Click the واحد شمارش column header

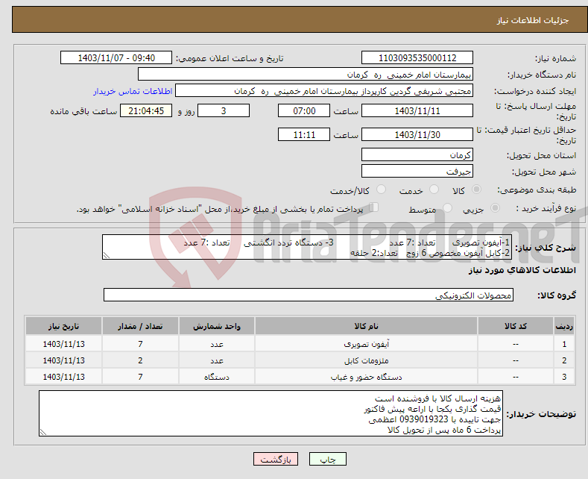(x=217, y=326)
